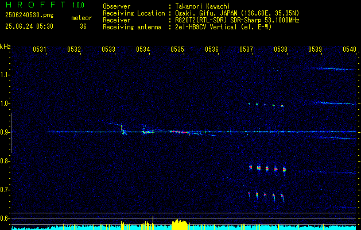Screen dimensions: 361x230
Task: Select the version number 1.0.0
Action: pos(78,5)
